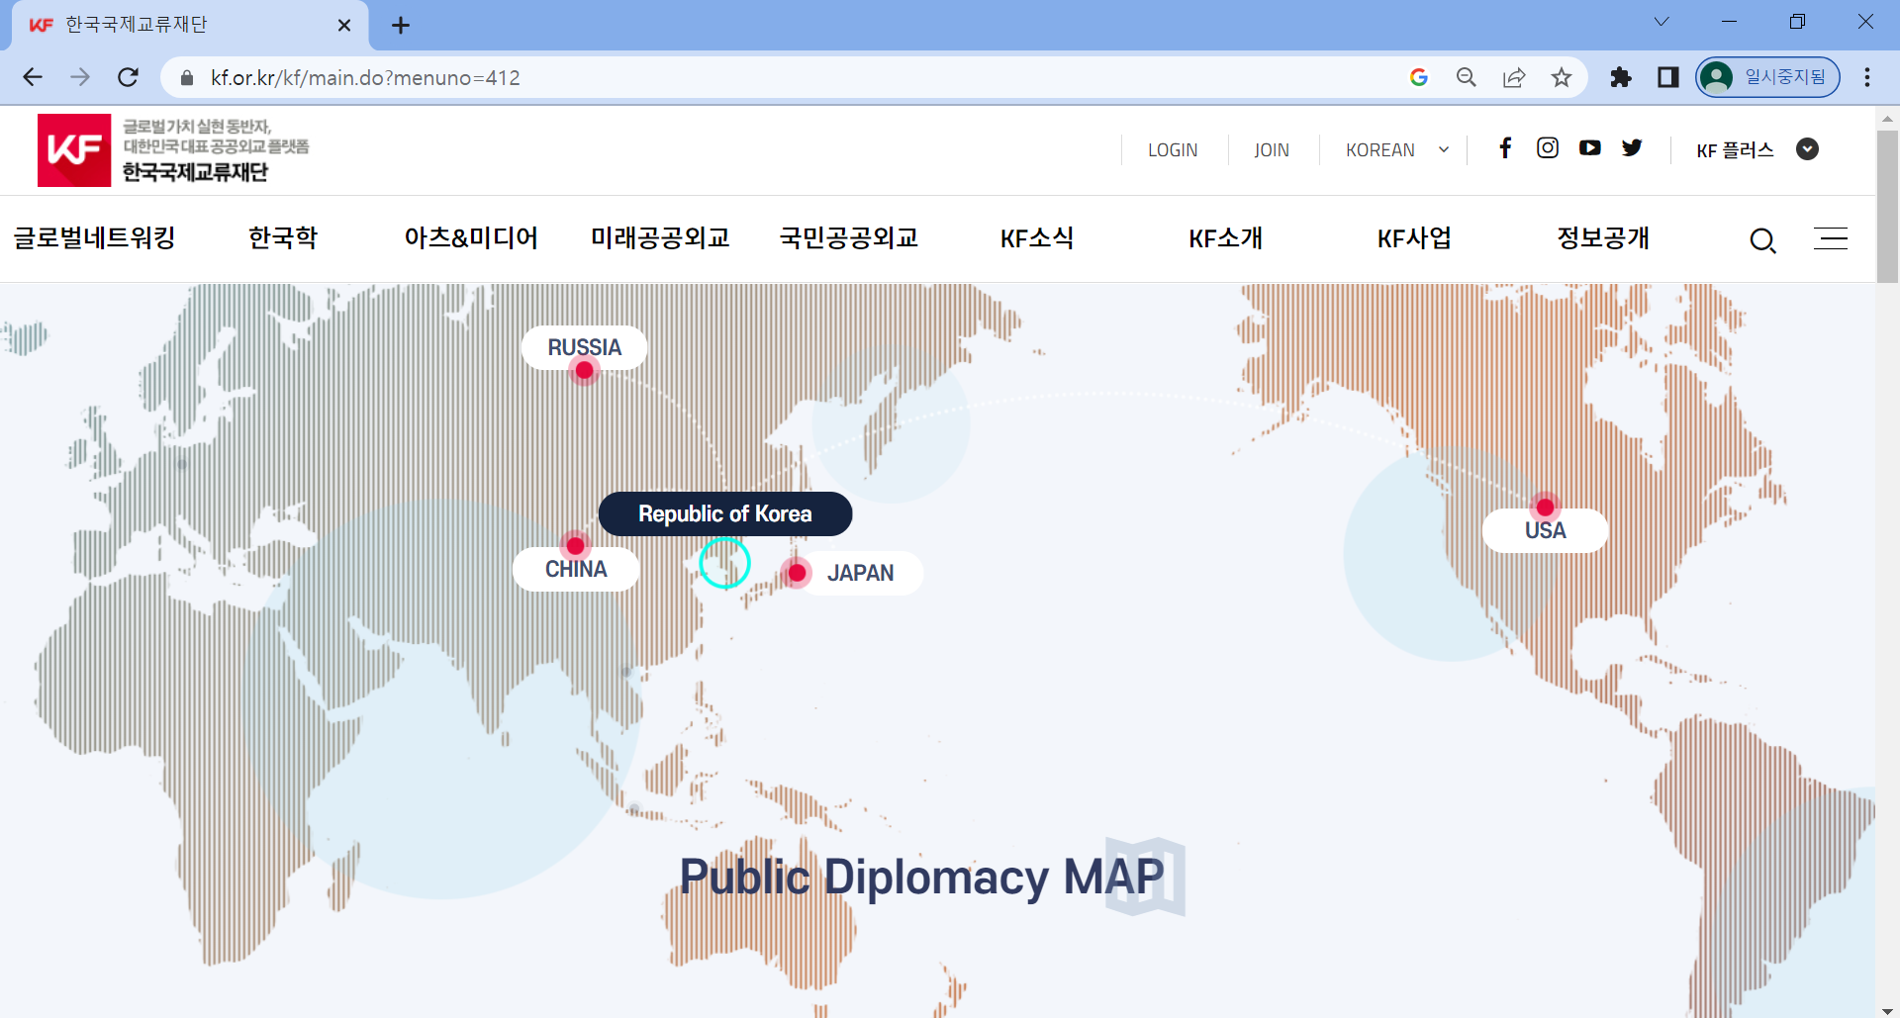Select the USA map label
Viewport: 1900px width, 1018px height.
[1545, 531]
